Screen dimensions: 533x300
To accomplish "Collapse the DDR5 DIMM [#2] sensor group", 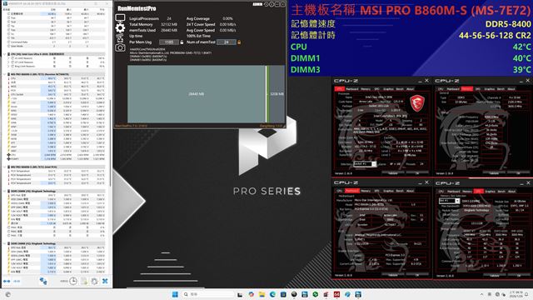I will [x=4, y=243].
